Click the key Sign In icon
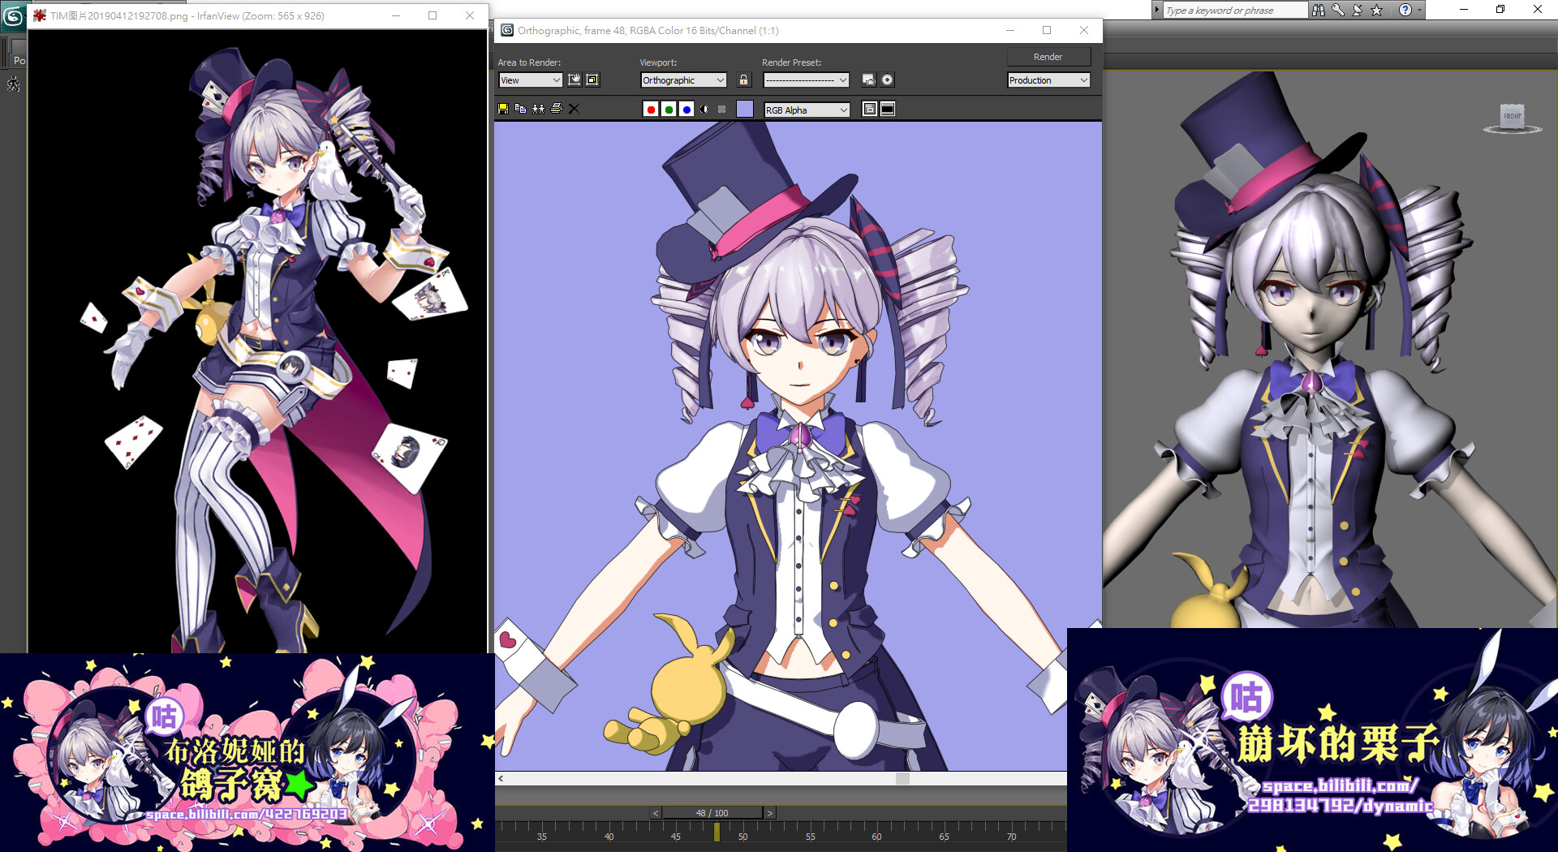This screenshot has width=1558, height=852. [x=1338, y=10]
